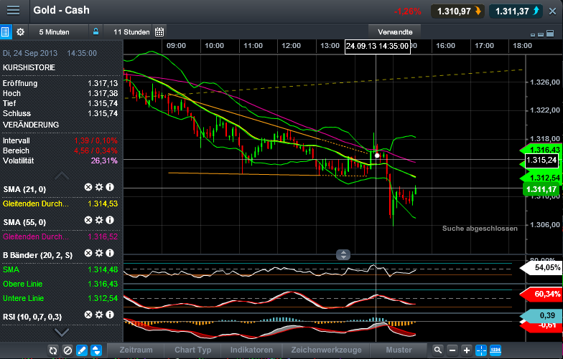Open settings for B Bänder (20, 2, S)
The image size is (563, 359).
99,254
